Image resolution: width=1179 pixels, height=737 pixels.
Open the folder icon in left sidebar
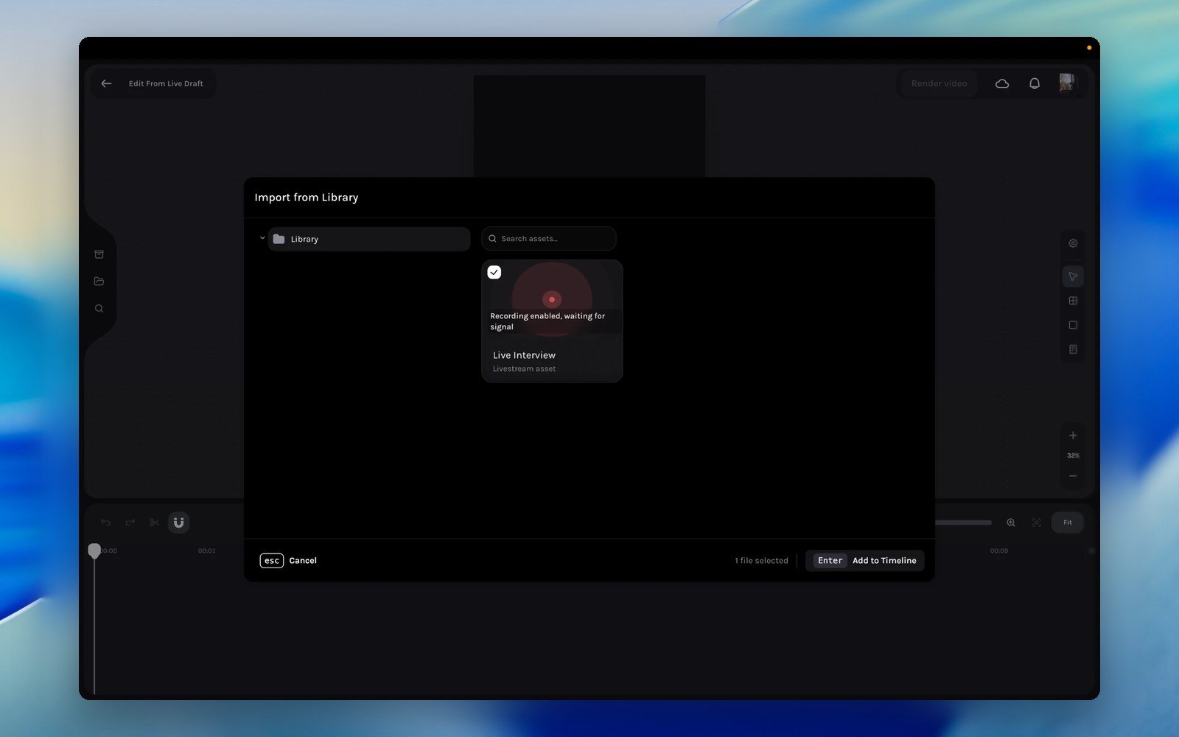pyautogui.click(x=99, y=282)
